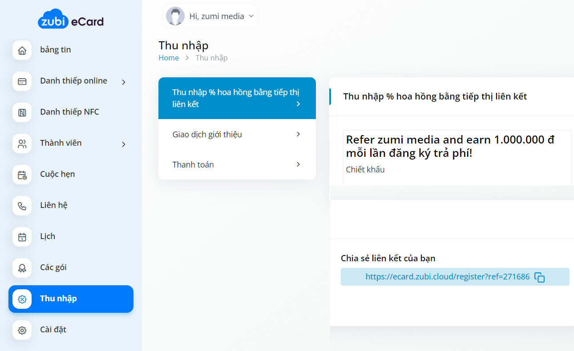
Task: Click the Chiết khấu label
Action: tap(365, 169)
